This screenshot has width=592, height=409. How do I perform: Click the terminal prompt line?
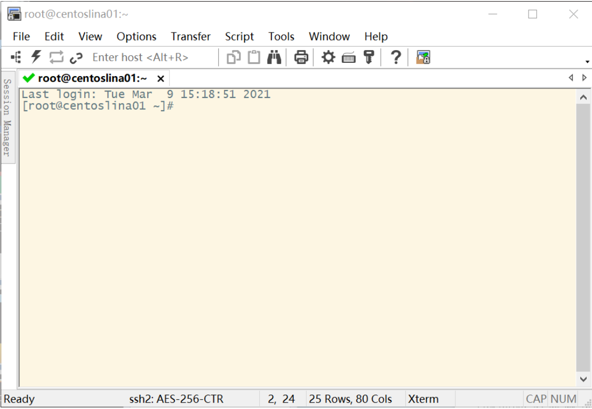(98, 106)
